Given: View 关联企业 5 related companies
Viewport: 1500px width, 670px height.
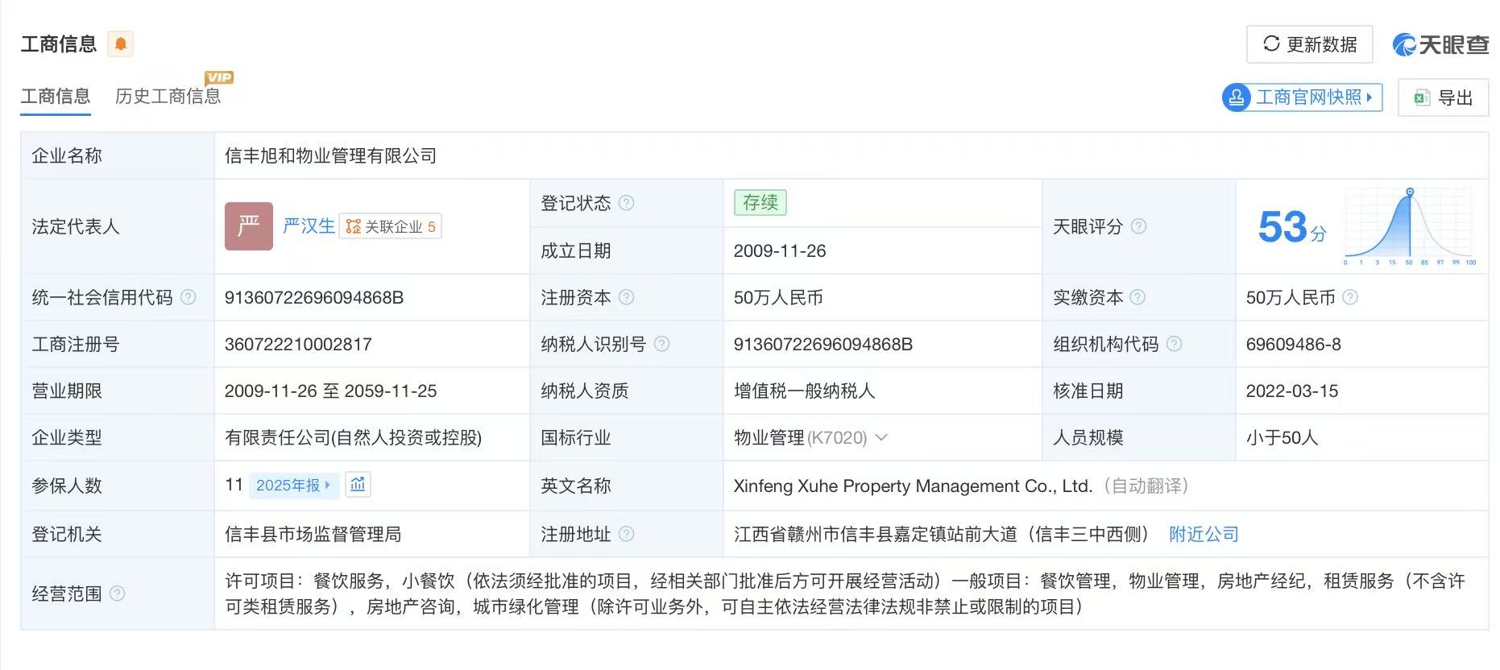Looking at the screenshot, I should (391, 226).
